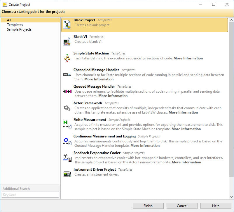234x212 pixels.
Task: Click the Queued Message Handler icon
Action: click(67, 91)
